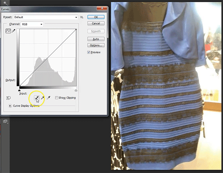Click the panel icon below the Curves dialog
This screenshot has width=223, height=173.
6,122
